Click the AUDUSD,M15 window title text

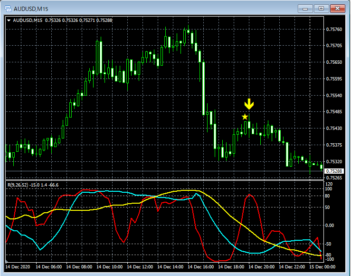pyautogui.click(x=31, y=9)
